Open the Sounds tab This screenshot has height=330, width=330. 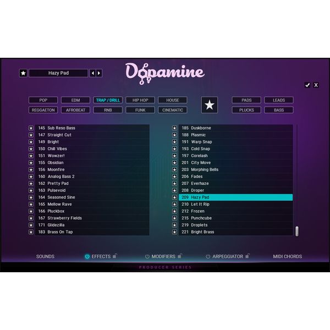(45, 256)
